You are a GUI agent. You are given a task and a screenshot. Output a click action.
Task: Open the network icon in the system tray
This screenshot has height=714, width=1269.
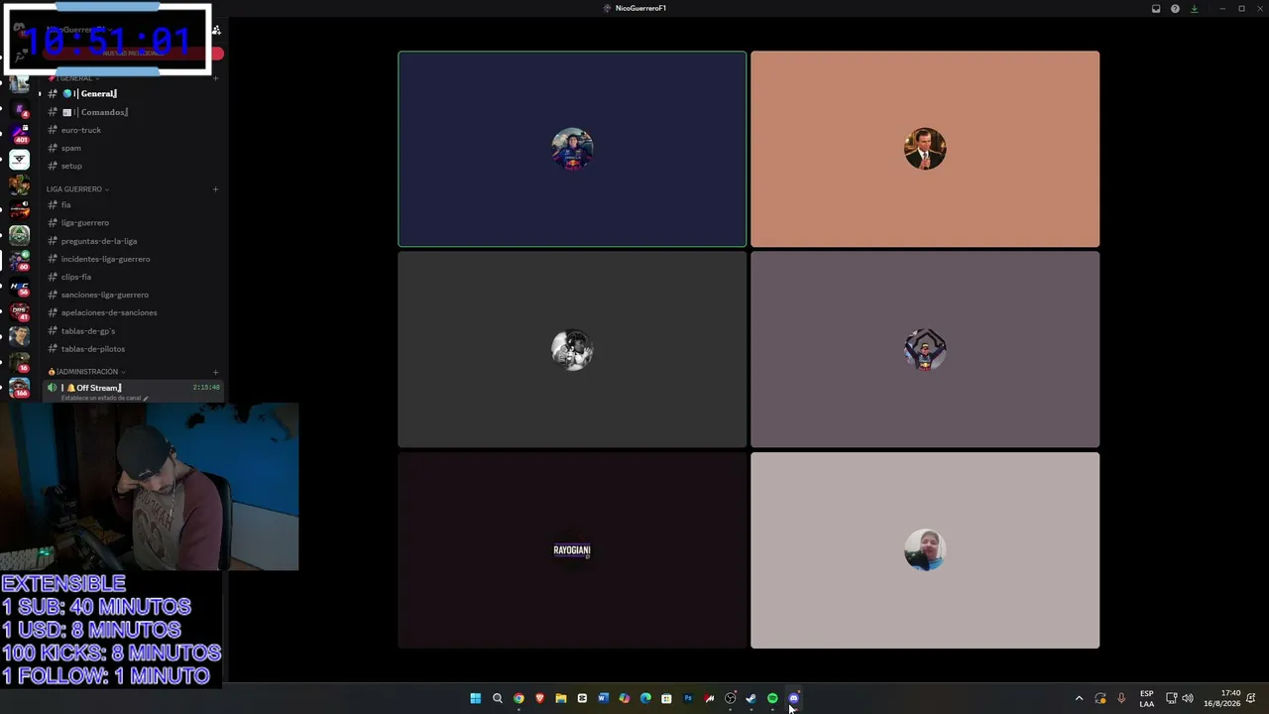pyautogui.click(x=1171, y=698)
